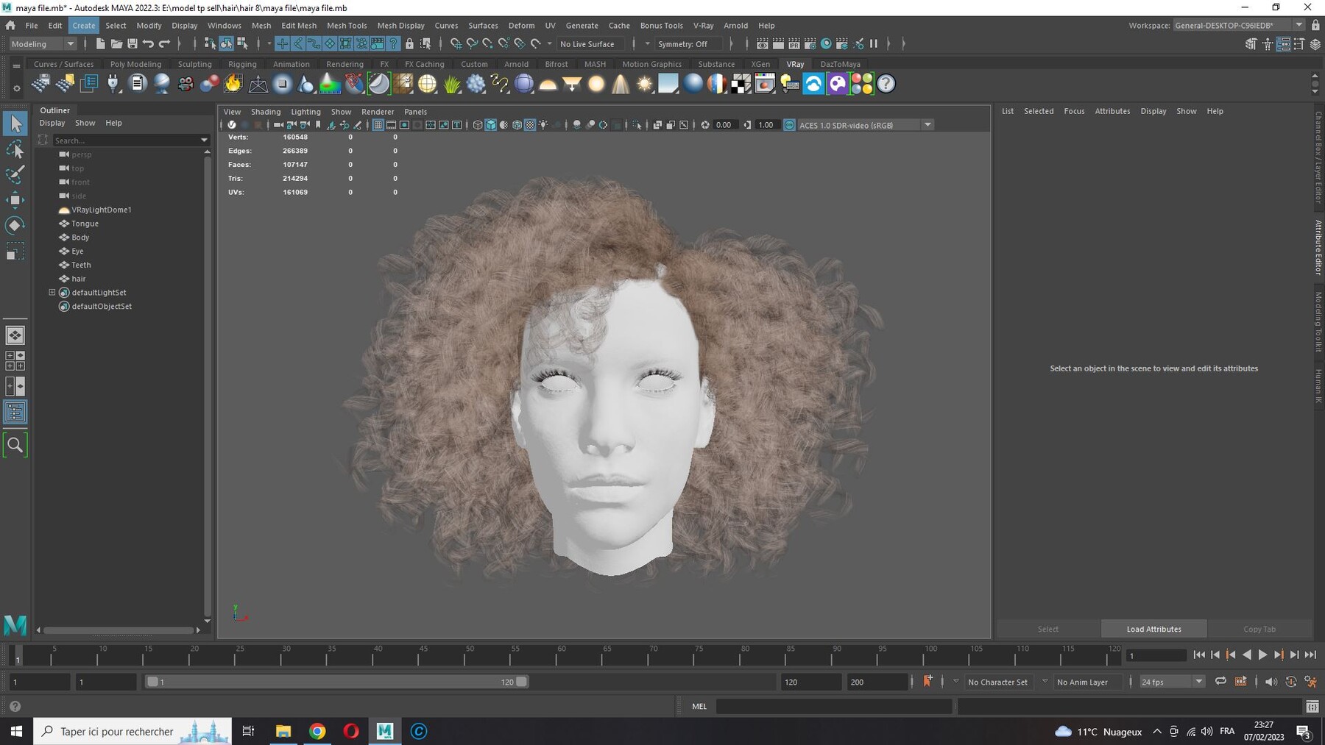Click the New Scene icon
1325x745 pixels.
click(x=100, y=44)
